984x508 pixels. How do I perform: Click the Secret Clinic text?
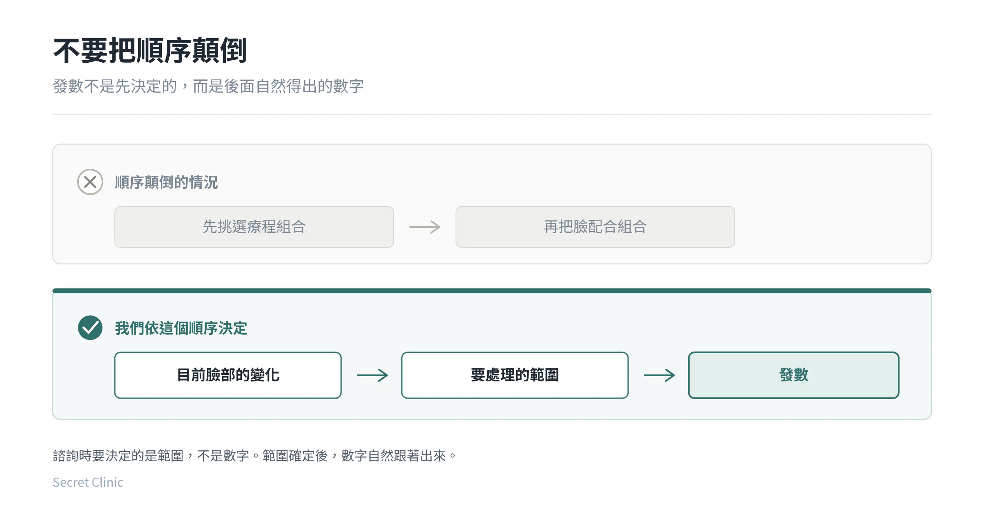point(88,482)
